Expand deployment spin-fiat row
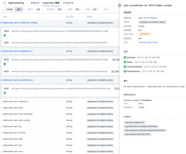 [1, 127]
